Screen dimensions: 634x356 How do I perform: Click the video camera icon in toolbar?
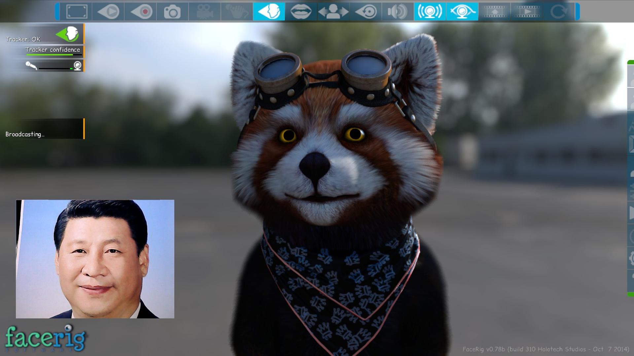coord(204,12)
